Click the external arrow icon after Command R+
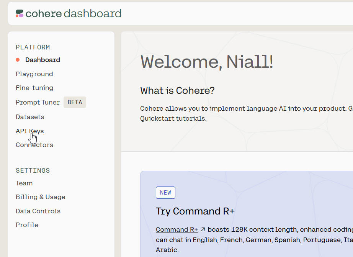The image size is (353, 257). 203,229
